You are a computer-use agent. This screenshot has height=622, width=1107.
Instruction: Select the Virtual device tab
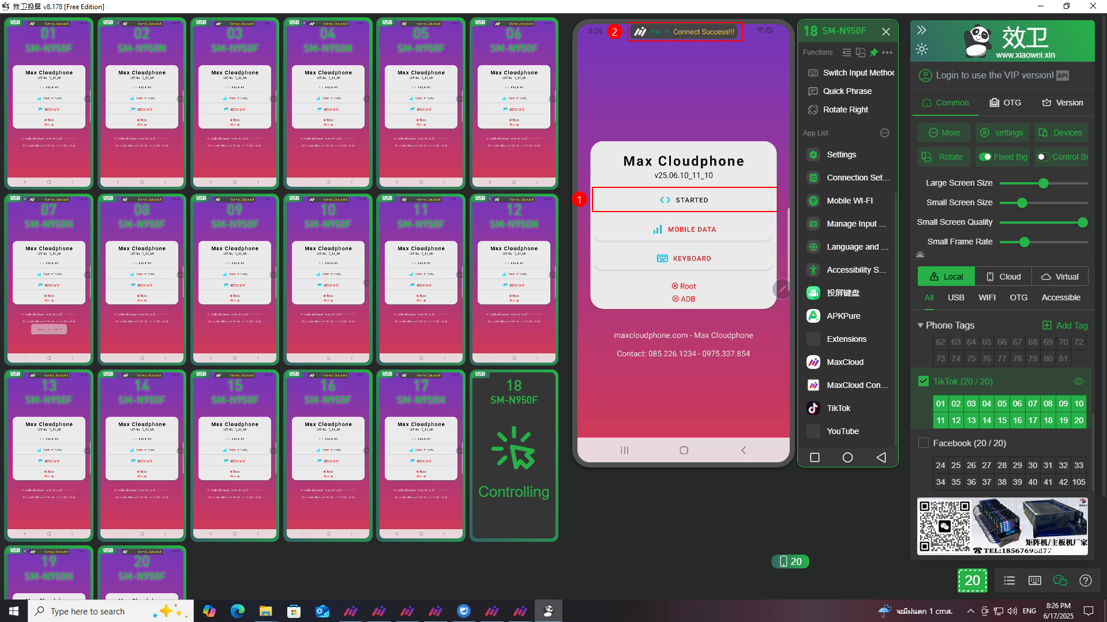coord(1060,277)
